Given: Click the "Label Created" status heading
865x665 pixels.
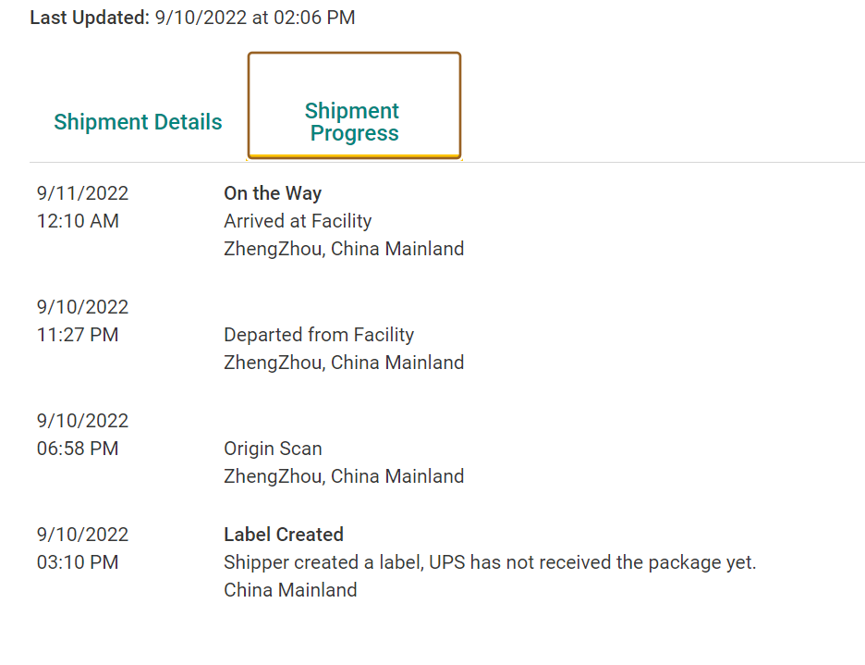Looking at the screenshot, I should tap(284, 535).
